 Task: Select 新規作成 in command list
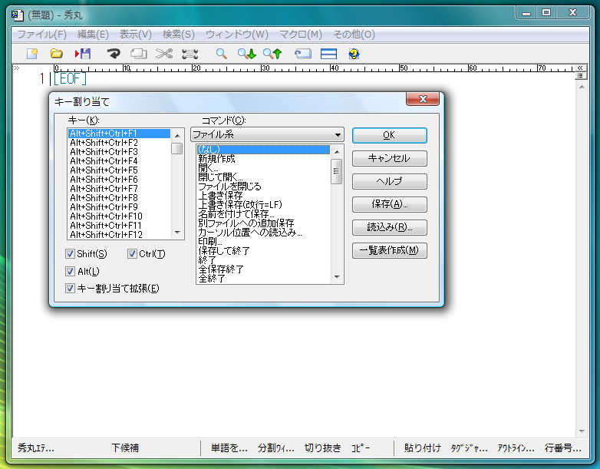pyautogui.click(x=263, y=159)
